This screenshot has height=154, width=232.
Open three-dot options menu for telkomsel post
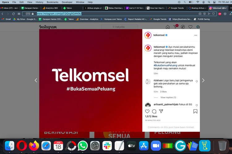coord(195,35)
